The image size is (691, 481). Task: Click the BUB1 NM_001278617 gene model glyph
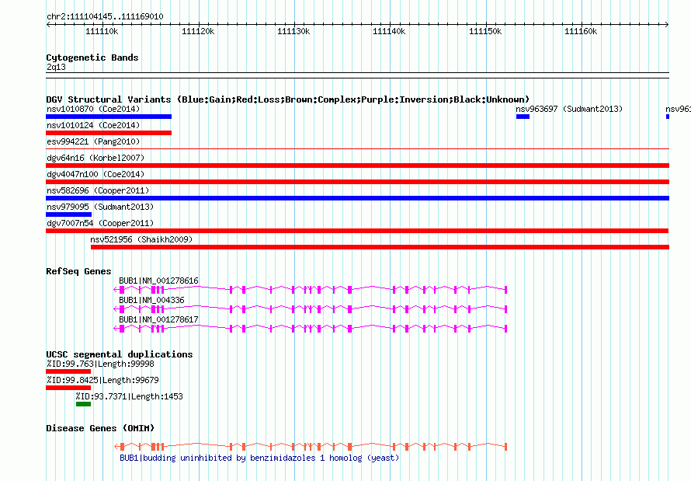click(x=311, y=329)
